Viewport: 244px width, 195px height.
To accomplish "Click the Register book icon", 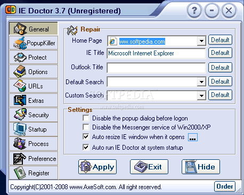I will (x=20, y=173).
